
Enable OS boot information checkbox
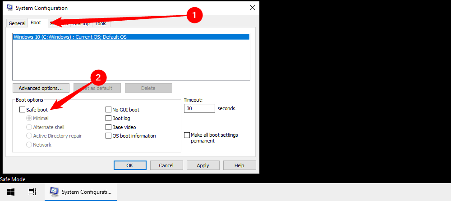(x=108, y=136)
